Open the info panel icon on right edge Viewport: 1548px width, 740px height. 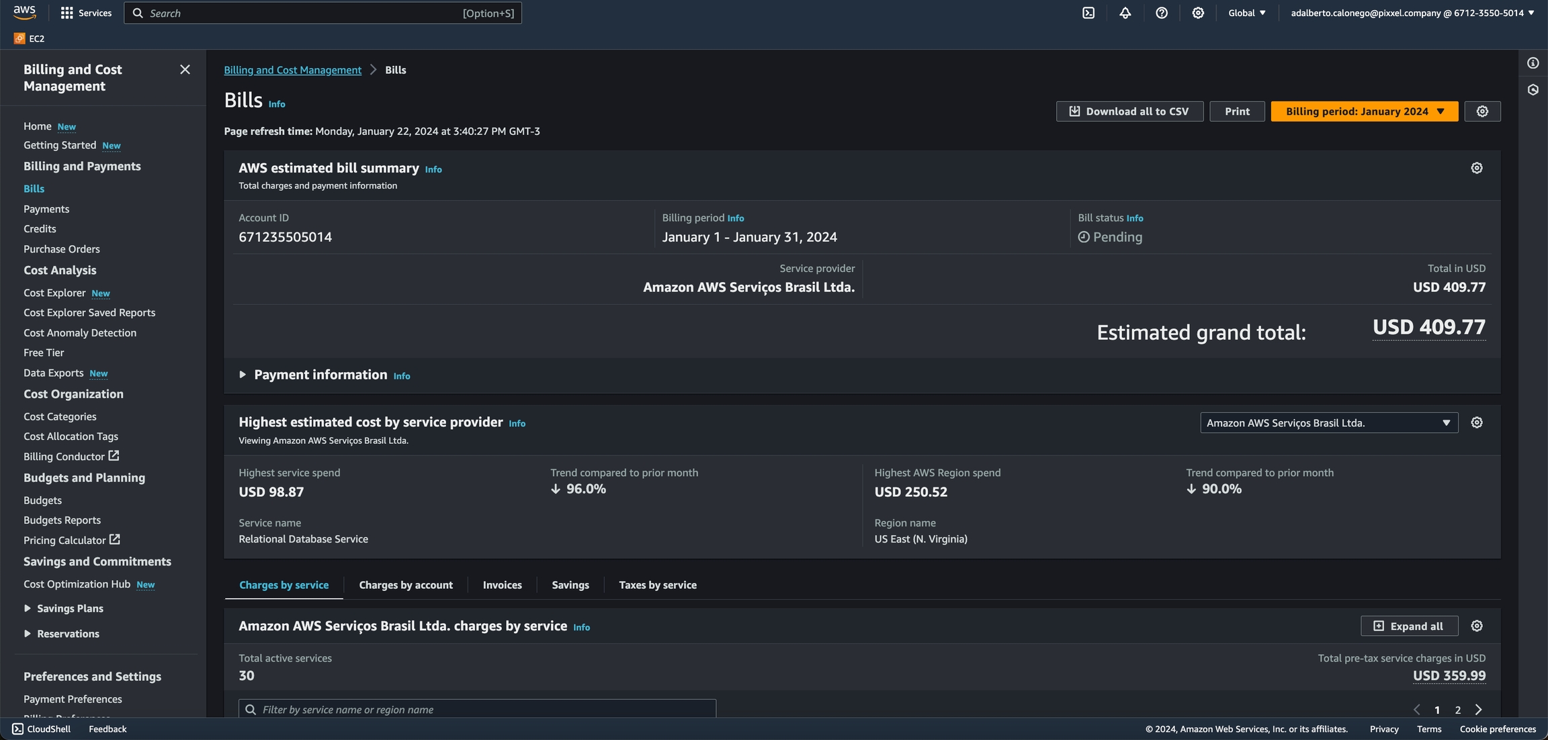1533,63
